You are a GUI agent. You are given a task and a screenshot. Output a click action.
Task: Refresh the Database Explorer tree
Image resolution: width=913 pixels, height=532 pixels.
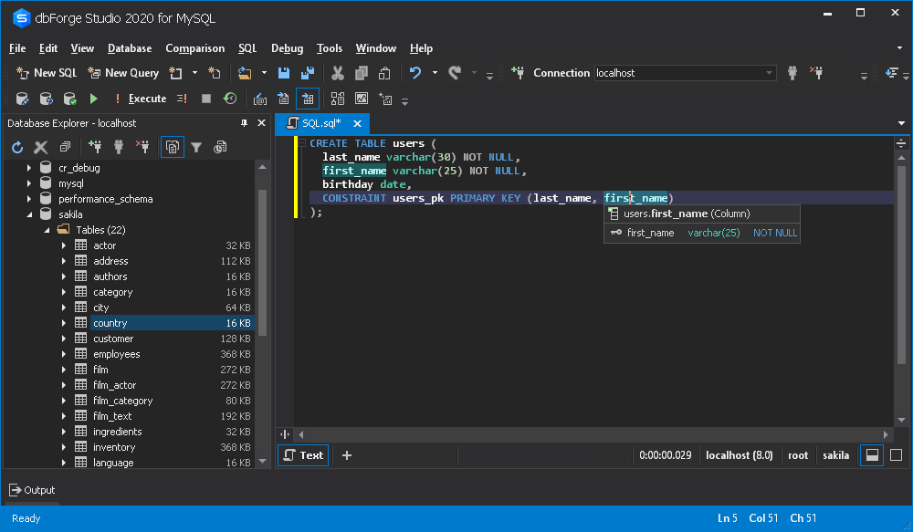[x=17, y=147]
